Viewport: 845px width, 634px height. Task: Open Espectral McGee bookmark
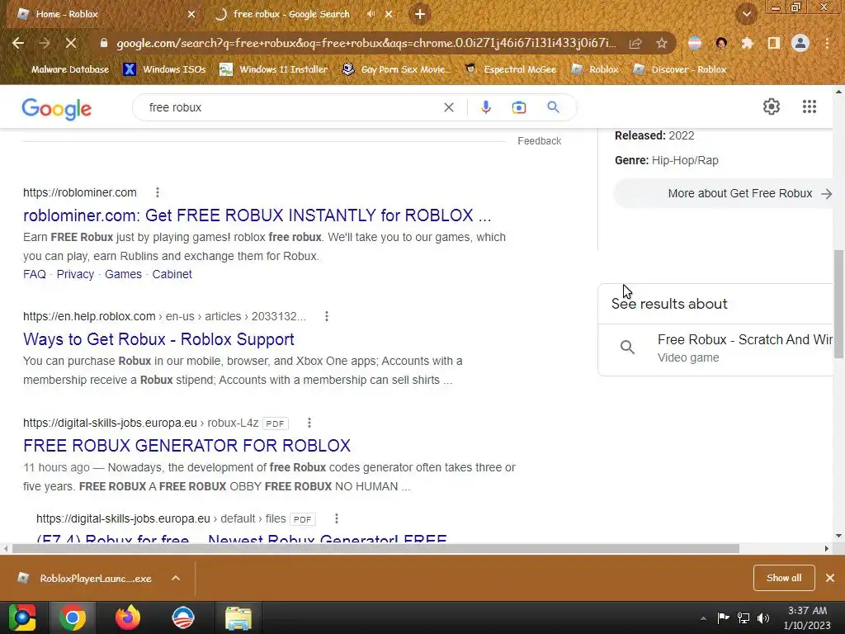[511, 69]
